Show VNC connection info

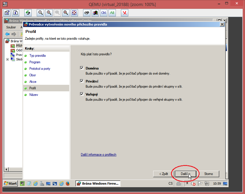pos(16,13)
